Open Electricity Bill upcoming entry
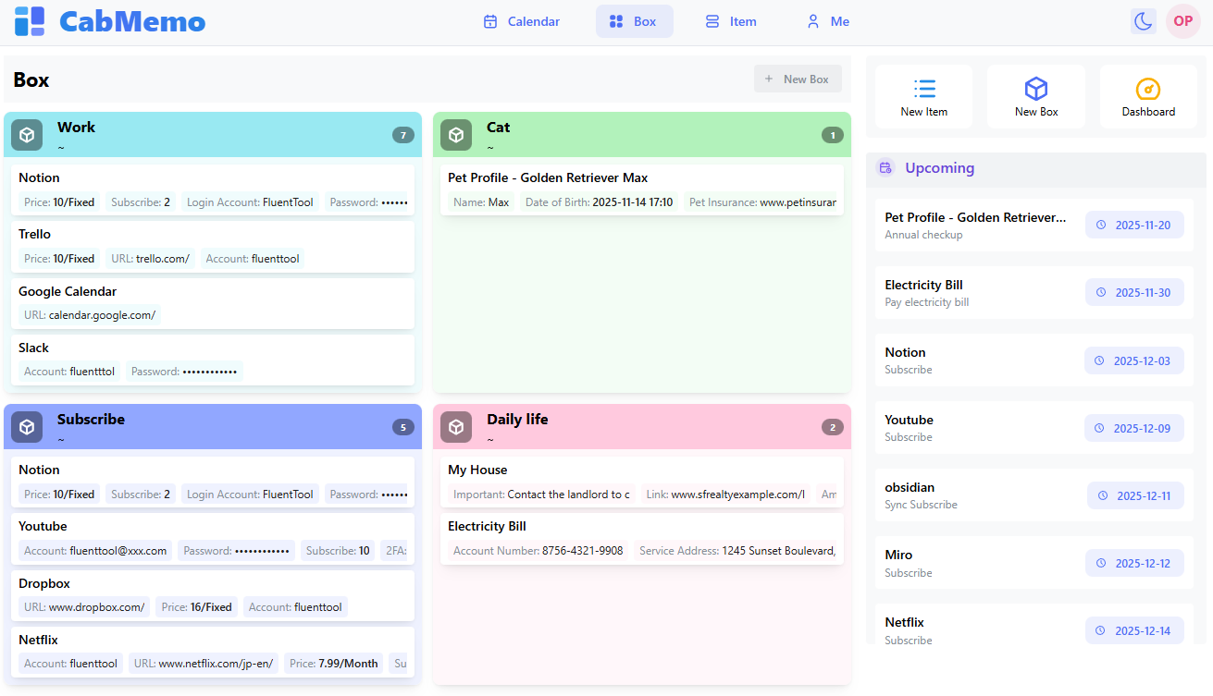The image size is (1213, 696). (1034, 292)
